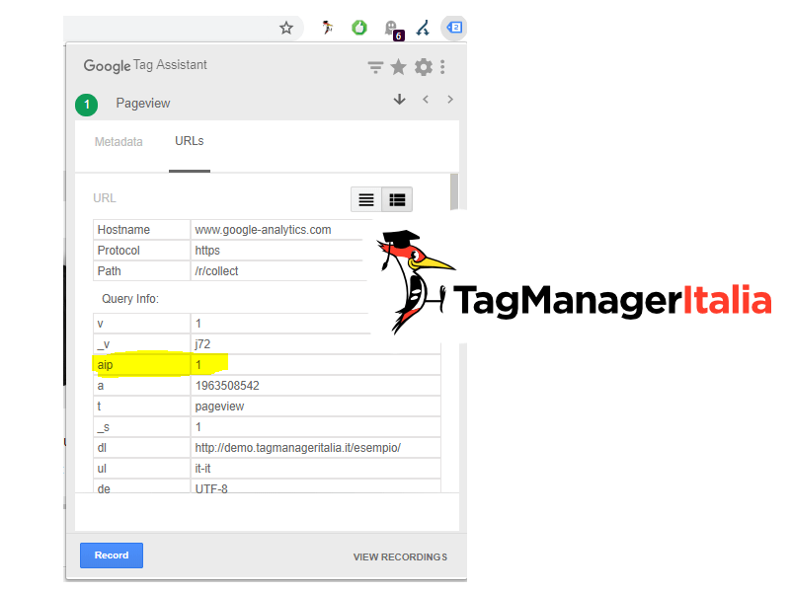Select the ul value it-it
The width and height of the screenshot is (790, 592).
[203, 468]
